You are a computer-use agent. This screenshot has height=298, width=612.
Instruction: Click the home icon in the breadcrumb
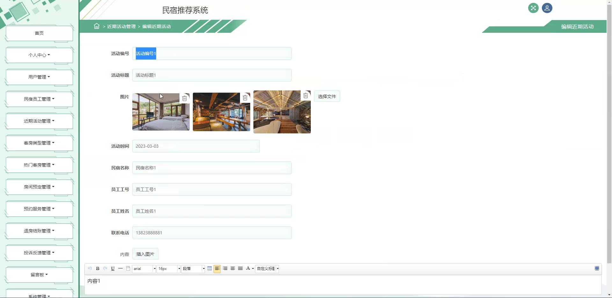97,26
